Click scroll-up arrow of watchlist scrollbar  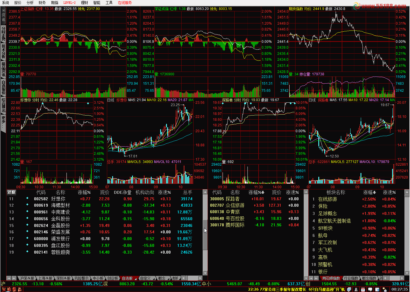pos(205,192)
